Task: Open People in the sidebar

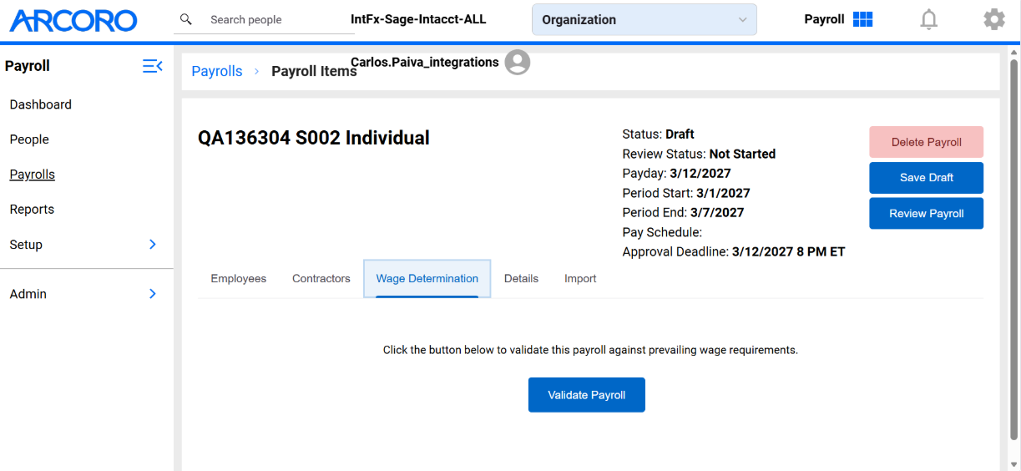Action: point(29,139)
